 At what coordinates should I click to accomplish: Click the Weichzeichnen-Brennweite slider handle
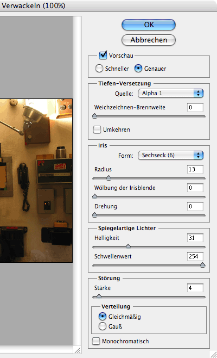[95, 116]
